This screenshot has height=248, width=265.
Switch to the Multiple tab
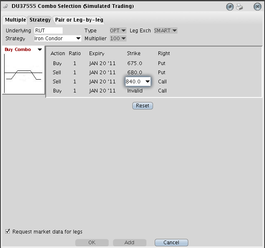pyautogui.click(x=15, y=20)
